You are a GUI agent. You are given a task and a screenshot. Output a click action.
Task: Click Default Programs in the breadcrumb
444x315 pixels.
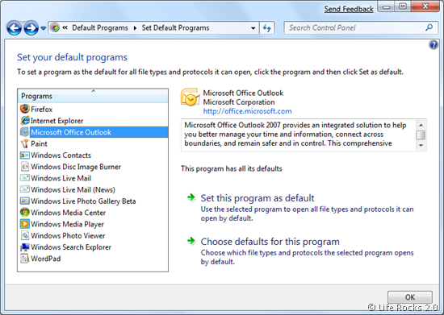pos(100,27)
